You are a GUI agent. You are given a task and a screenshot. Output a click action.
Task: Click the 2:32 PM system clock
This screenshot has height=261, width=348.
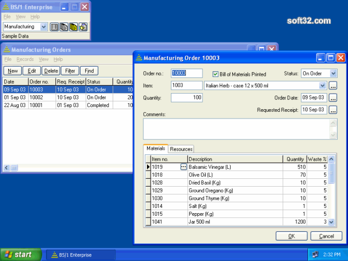[331, 255]
